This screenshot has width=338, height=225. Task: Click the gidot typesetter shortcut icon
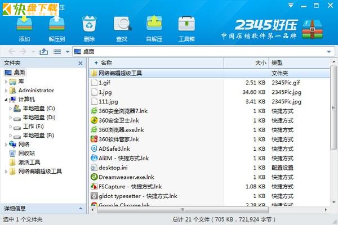[94, 196]
